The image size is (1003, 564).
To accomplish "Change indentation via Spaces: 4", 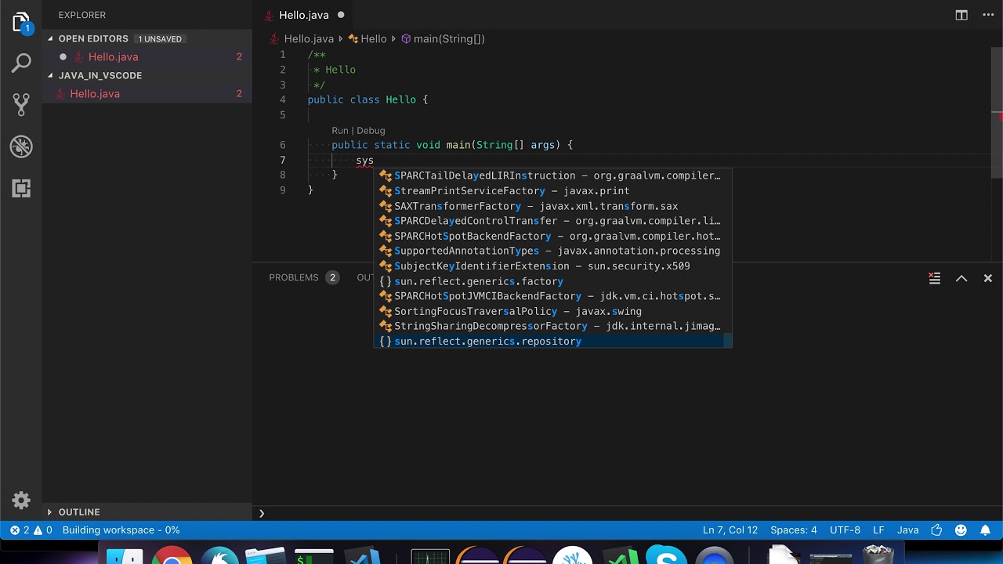I will [x=793, y=530].
